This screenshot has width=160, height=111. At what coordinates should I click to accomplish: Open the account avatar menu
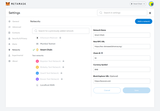click(151, 4)
